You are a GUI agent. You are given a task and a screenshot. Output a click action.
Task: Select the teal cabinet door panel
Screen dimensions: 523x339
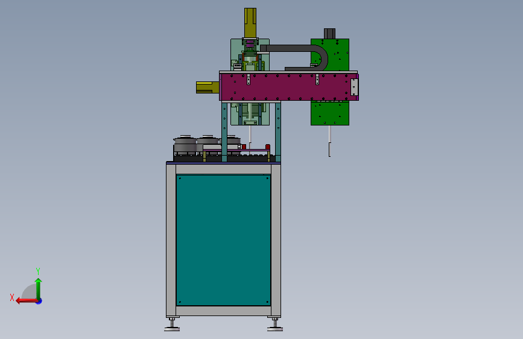point(223,240)
